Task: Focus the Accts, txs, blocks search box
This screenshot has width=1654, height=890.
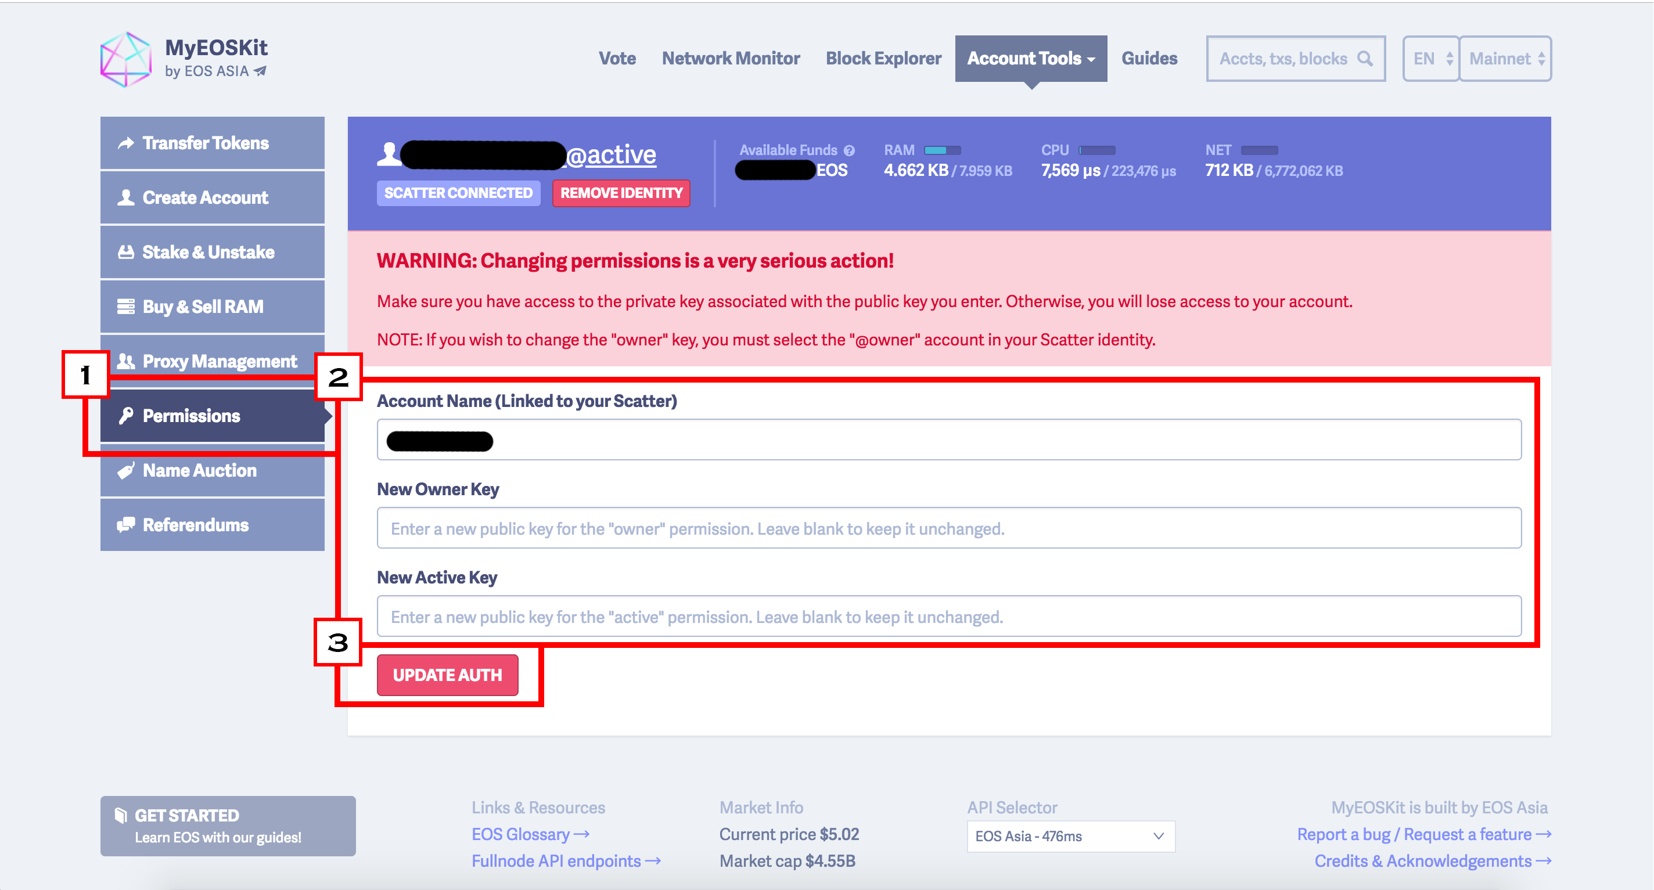Action: click(x=1296, y=59)
